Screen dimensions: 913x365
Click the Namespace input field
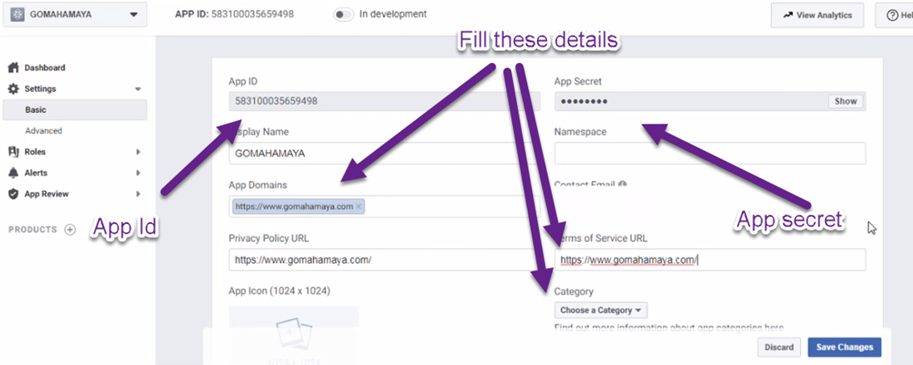pyautogui.click(x=710, y=153)
